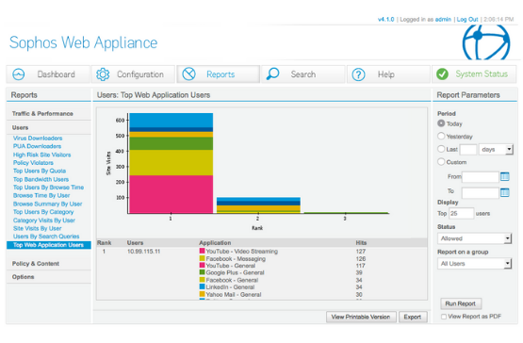The height and width of the screenshot is (343, 523).
Task: Open the Status Allowed dropdown
Action: (474, 238)
